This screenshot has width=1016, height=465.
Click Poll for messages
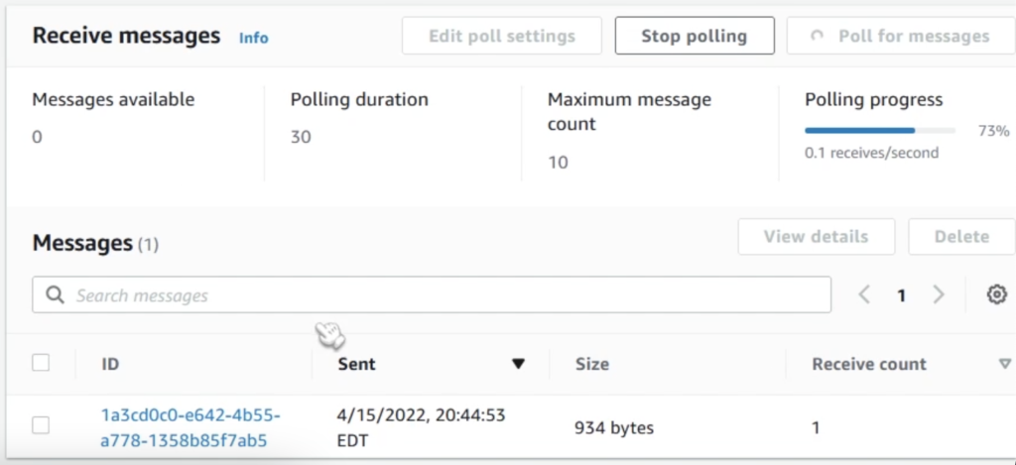pyautogui.click(x=901, y=36)
